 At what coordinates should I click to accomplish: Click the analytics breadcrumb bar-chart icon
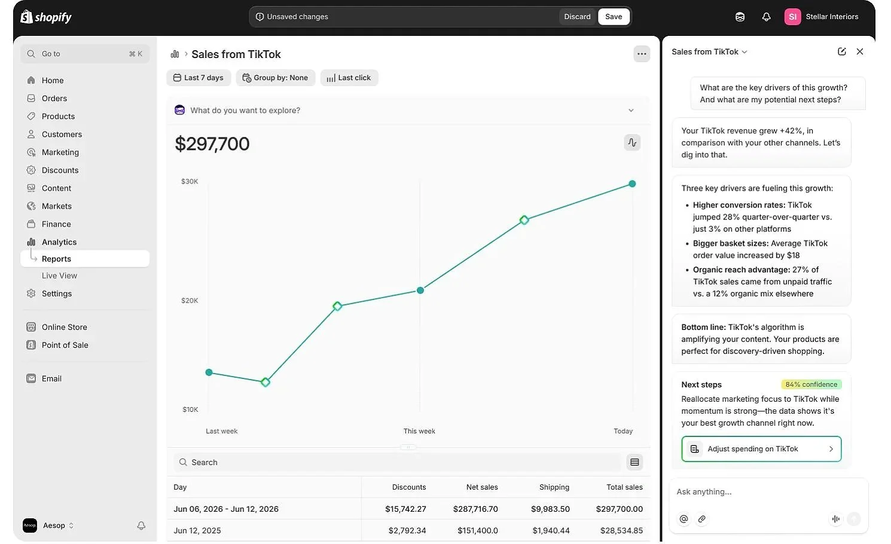(175, 54)
